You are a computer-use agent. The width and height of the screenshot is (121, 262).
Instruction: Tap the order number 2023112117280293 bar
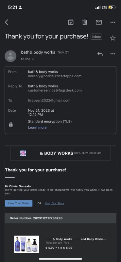pos(60,218)
